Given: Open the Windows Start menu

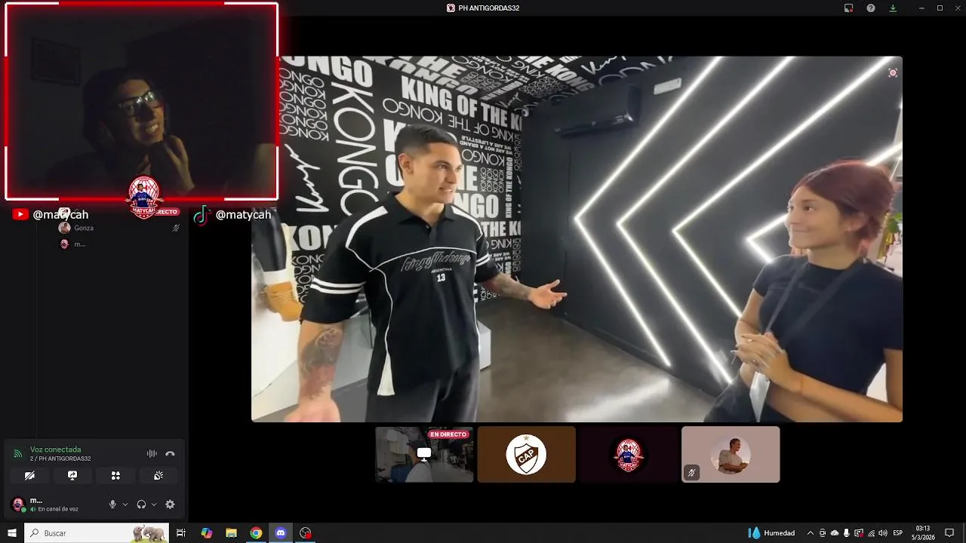Looking at the screenshot, I should pos(11,533).
